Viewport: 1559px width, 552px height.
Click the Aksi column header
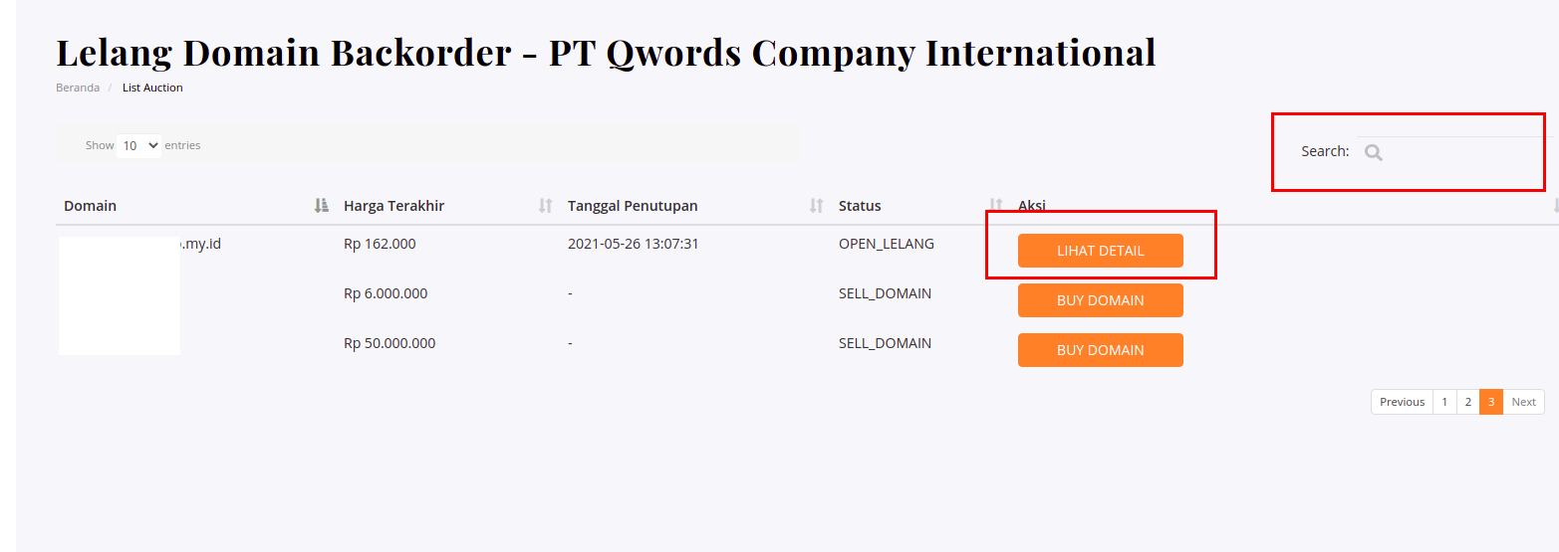coord(1032,206)
